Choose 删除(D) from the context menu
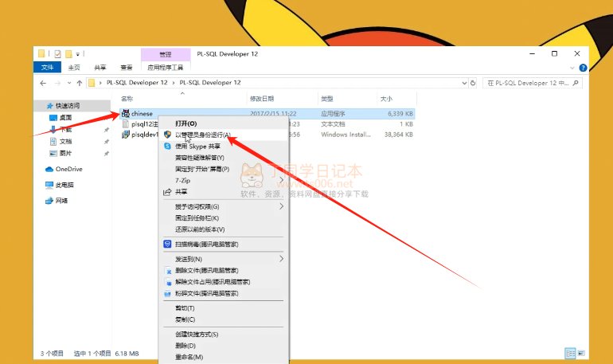 point(224,346)
